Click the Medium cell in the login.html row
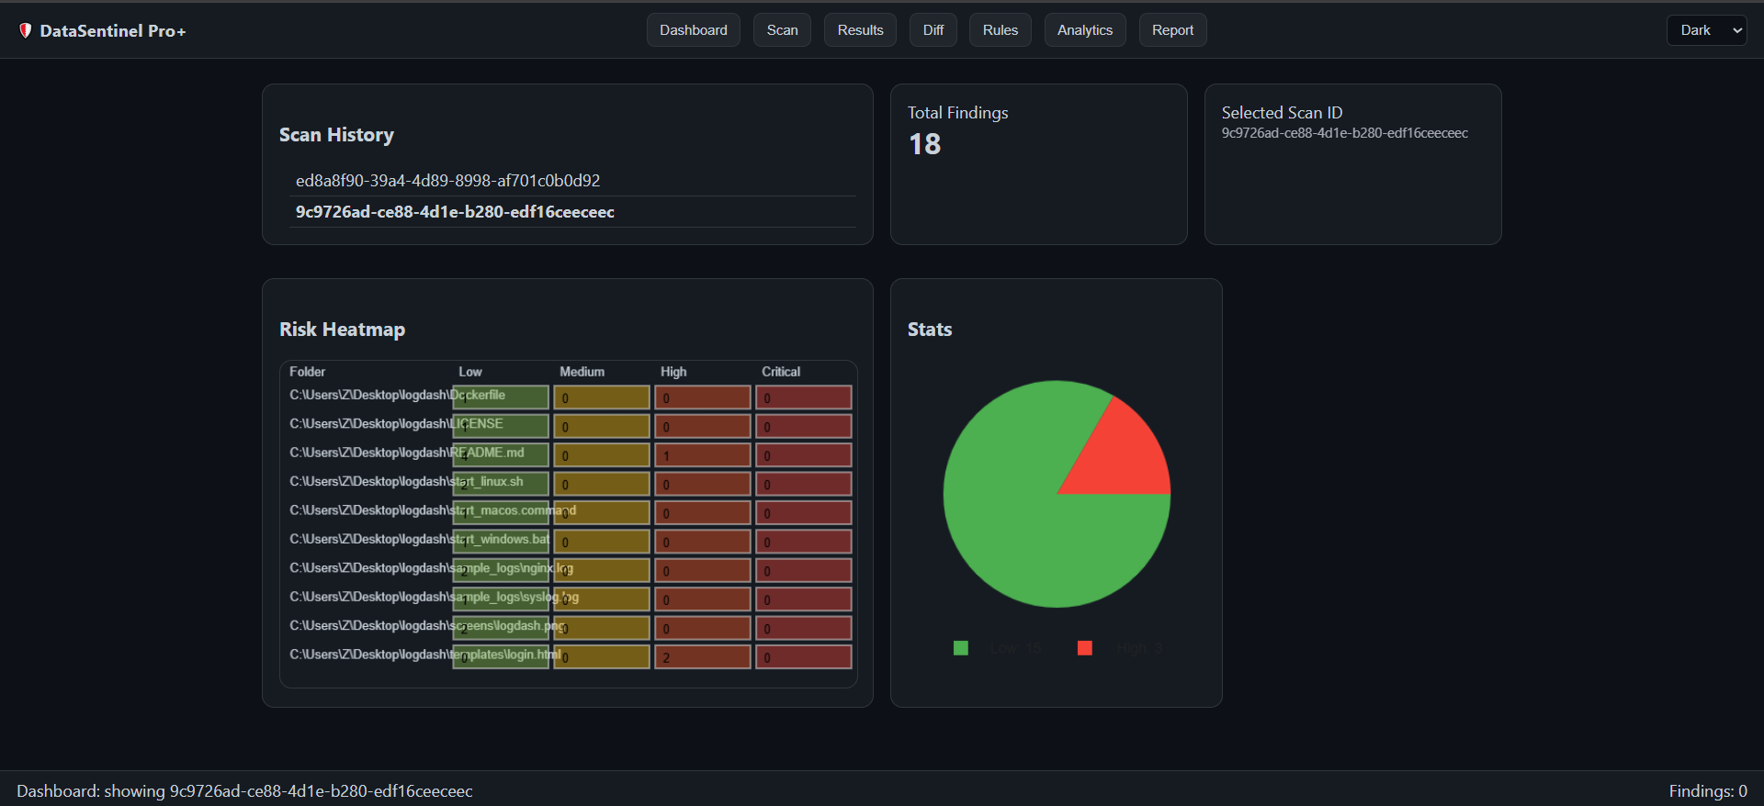This screenshot has width=1764, height=806. pyautogui.click(x=602, y=657)
